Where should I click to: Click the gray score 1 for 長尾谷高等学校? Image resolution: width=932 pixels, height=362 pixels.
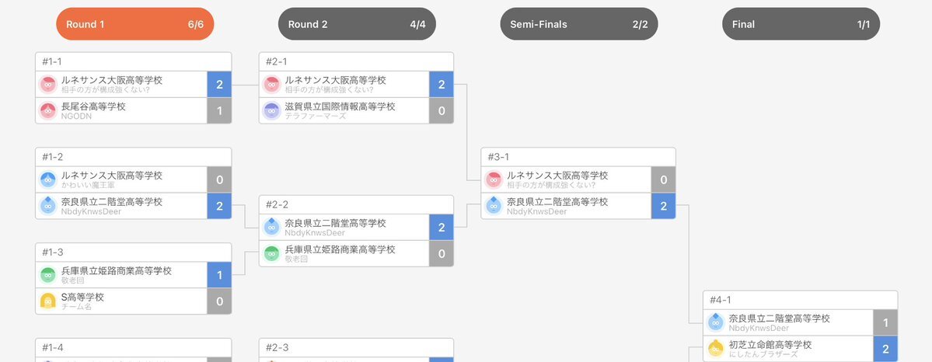(219, 110)
